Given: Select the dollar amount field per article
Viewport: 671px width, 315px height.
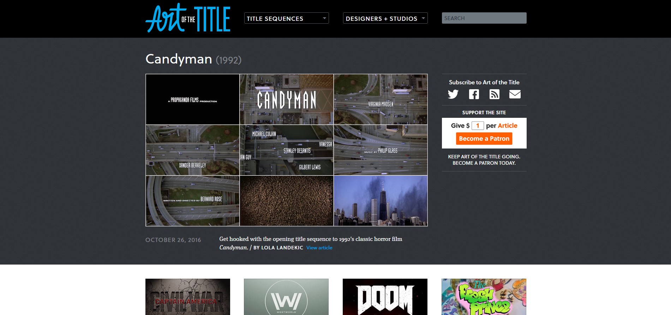Looking at the screenshot, I should 478,126.
